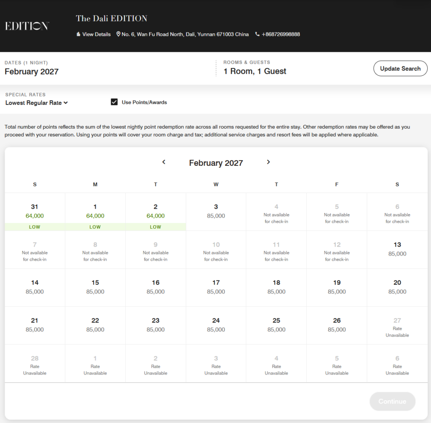Click the EDITION logo
The image size is (431, 423).
[27, 26]
